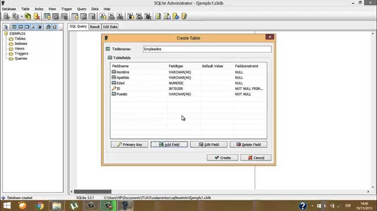Click the Delete Index toolbar icon
Screen dimensions: 377x211
tap(92, 17)
